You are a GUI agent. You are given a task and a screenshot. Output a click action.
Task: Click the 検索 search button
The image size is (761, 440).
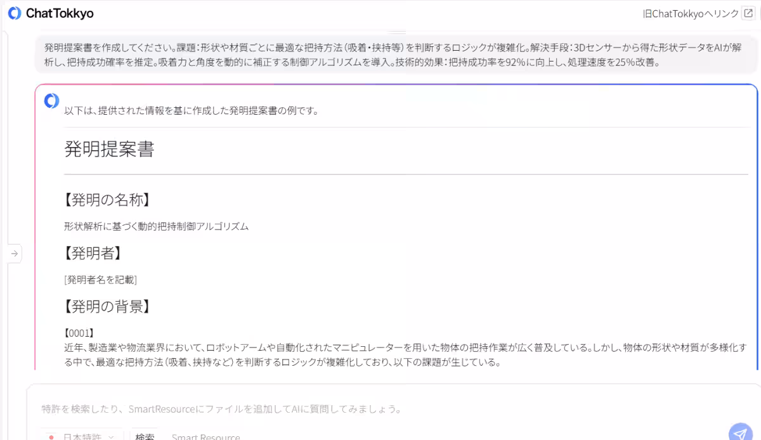click(x=145, y=436)
